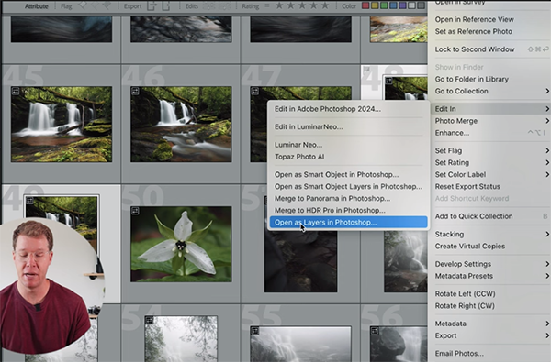Filter by edited photos icon

point(209,6)
